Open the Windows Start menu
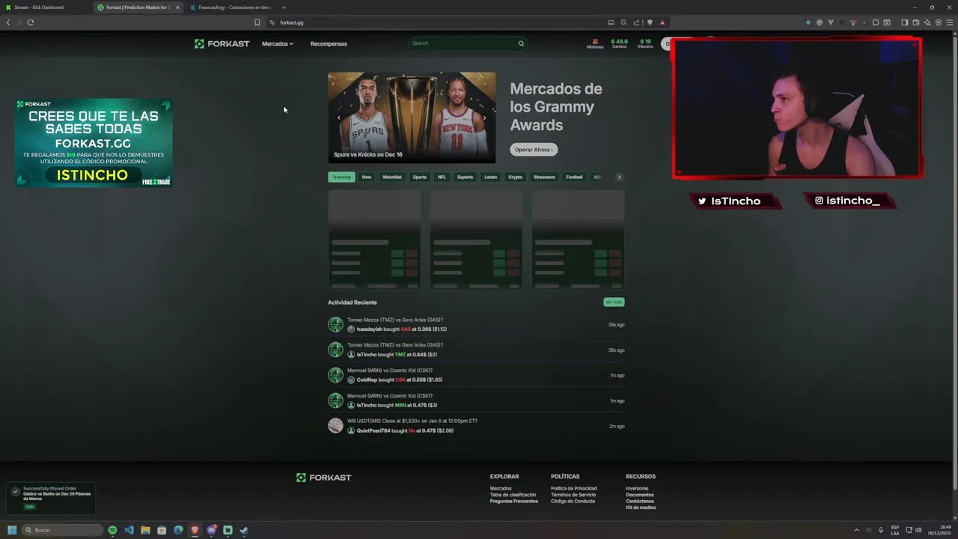Image resolution: width=958 pixels, height=539 pixels. pyautogui.click(x=12, y=530)
